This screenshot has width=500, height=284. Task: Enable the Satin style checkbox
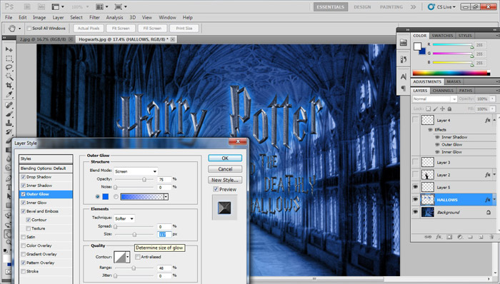24,237
